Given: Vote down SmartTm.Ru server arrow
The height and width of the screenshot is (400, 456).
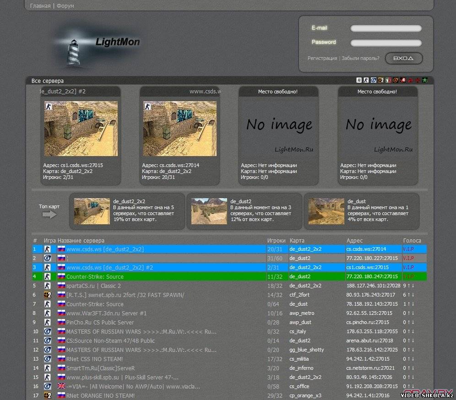Looking at the screenshot, I should point(413,368).
